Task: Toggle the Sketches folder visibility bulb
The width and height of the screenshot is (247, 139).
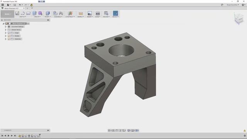Action: [9, 39]
